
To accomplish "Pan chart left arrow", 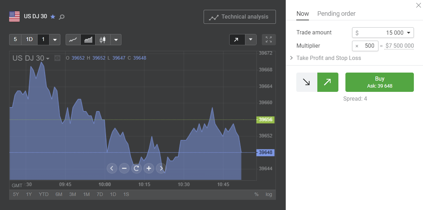I will click(112, 168).
